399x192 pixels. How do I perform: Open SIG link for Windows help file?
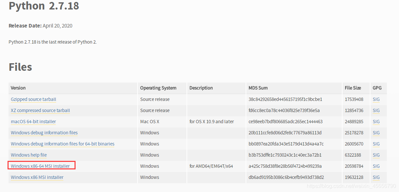(376, 155)
